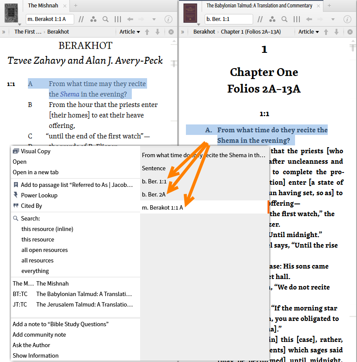The width and height of the screenshot is (357, 362).
Task: Change column layout in Talmud panel
Action: (x=297, y=19)
